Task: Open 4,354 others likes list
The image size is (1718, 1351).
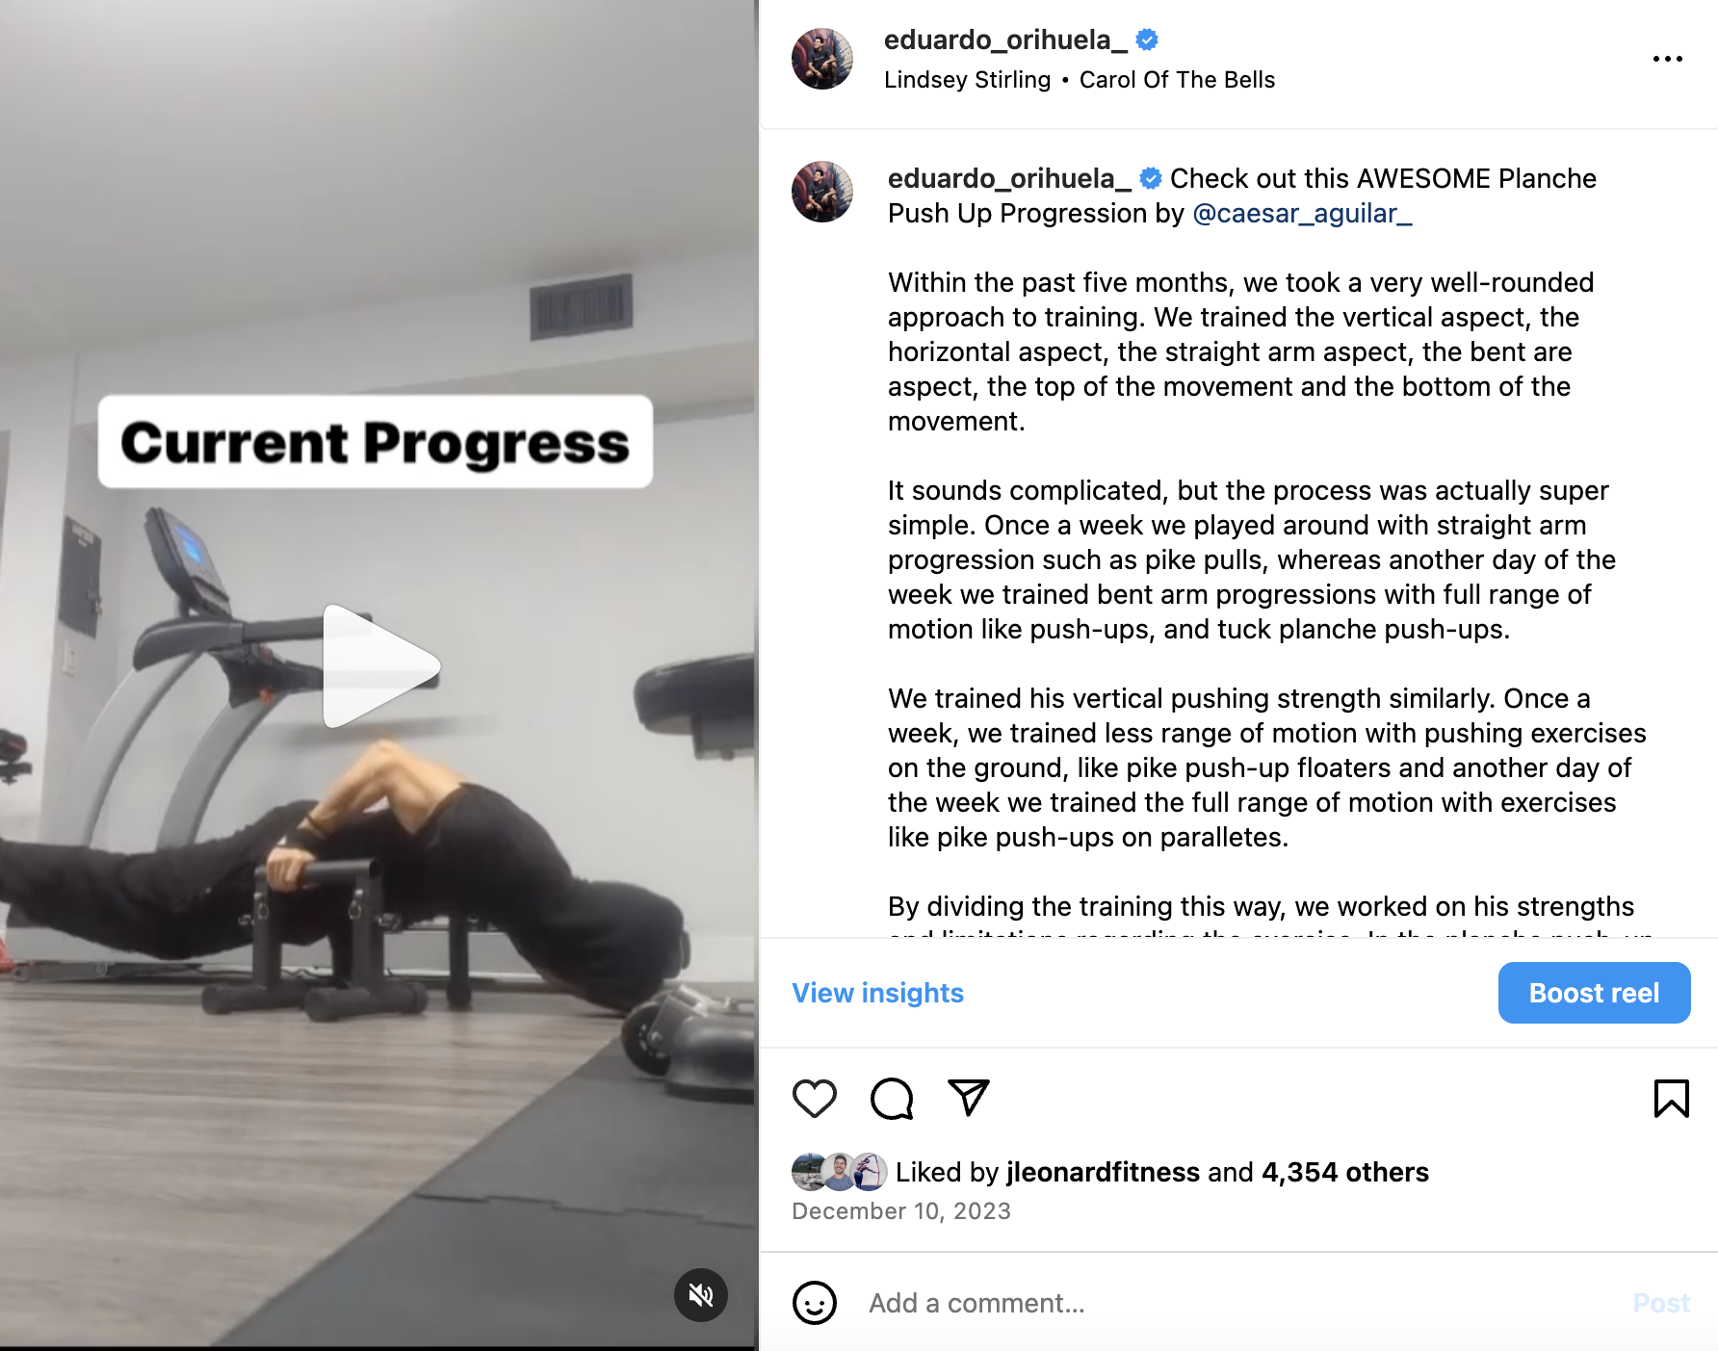Action: 1344,1172
